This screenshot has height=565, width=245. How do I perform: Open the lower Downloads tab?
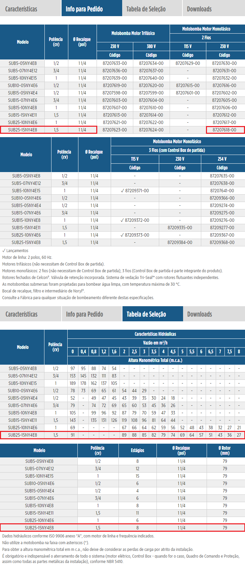tap(200, 314)
